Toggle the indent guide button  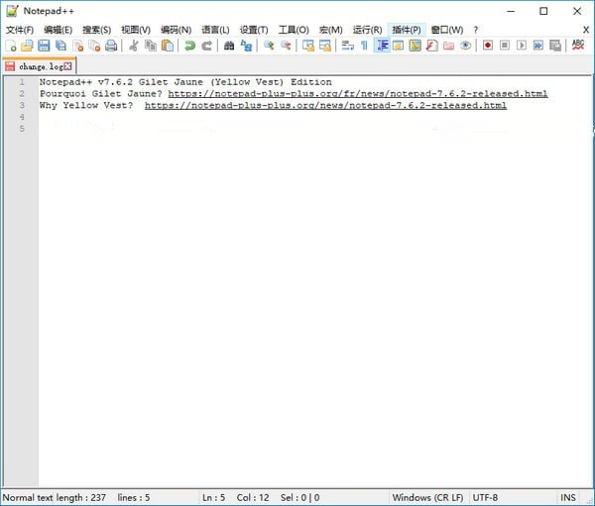point(382,46)
